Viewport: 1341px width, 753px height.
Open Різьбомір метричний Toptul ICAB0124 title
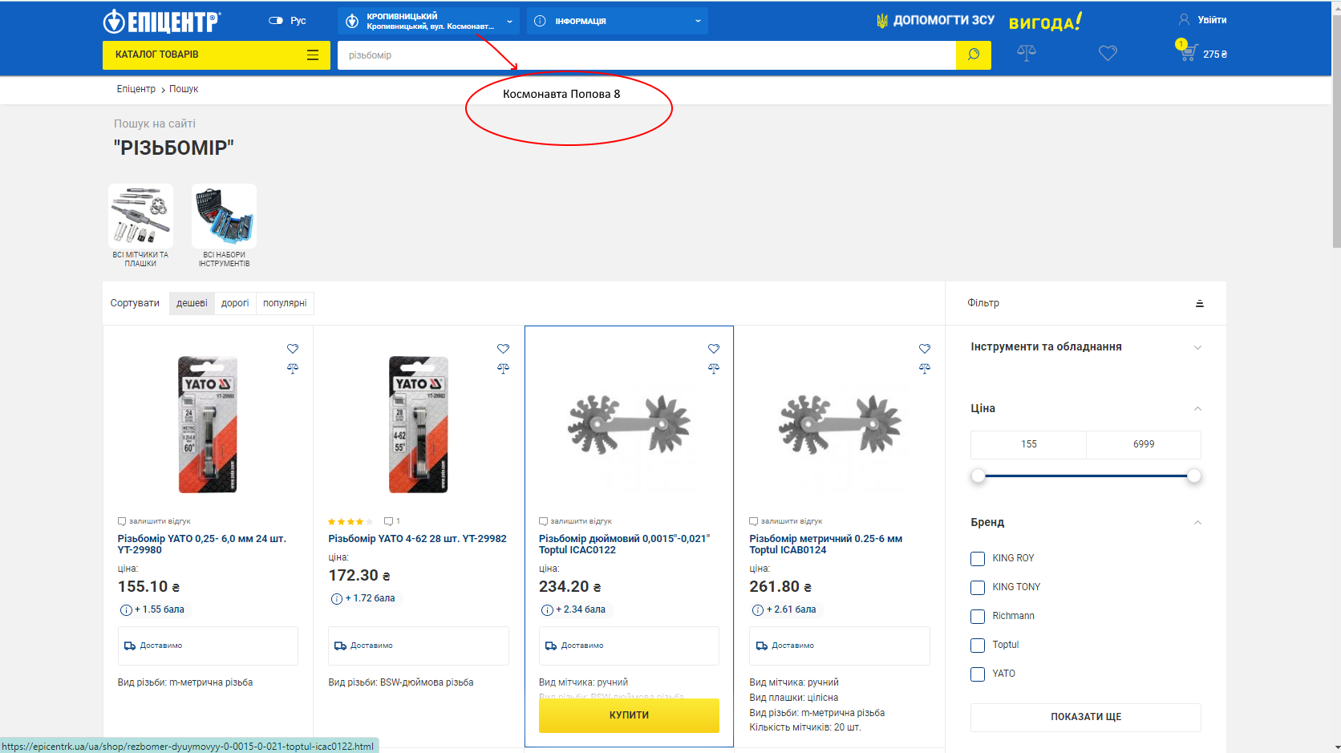coord(826,545)
